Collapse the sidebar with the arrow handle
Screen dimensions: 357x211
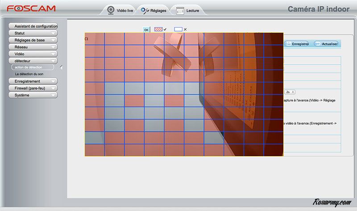point(61,67)
